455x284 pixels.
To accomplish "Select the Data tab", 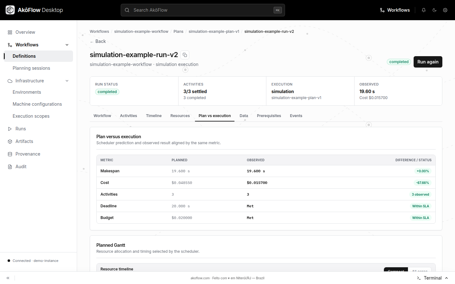I will 244,116.
